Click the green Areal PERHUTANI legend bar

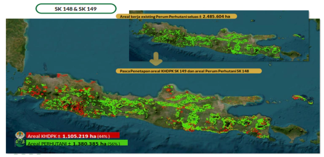coord(77,143)
